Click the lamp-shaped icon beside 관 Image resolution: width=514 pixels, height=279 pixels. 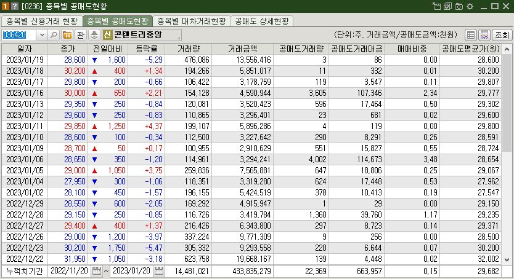pyautogui.click(x=94, y=35)
